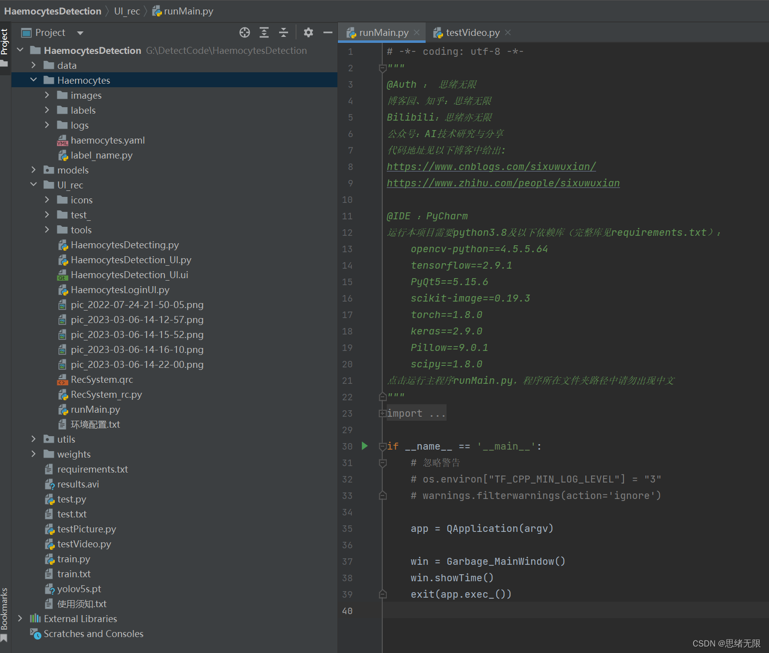Screen dimensions: 769x653
Task: Collapse the Haemocytes folder
Action: click(33, 80)
